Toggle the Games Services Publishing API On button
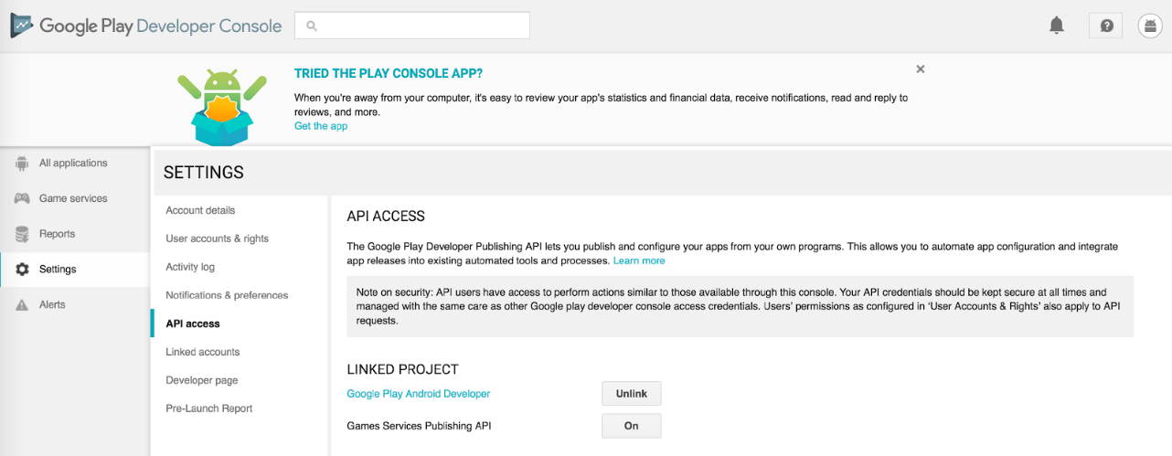Image resolution: width=1172 pixels, height=456 pixels. (x=631, y=426)
